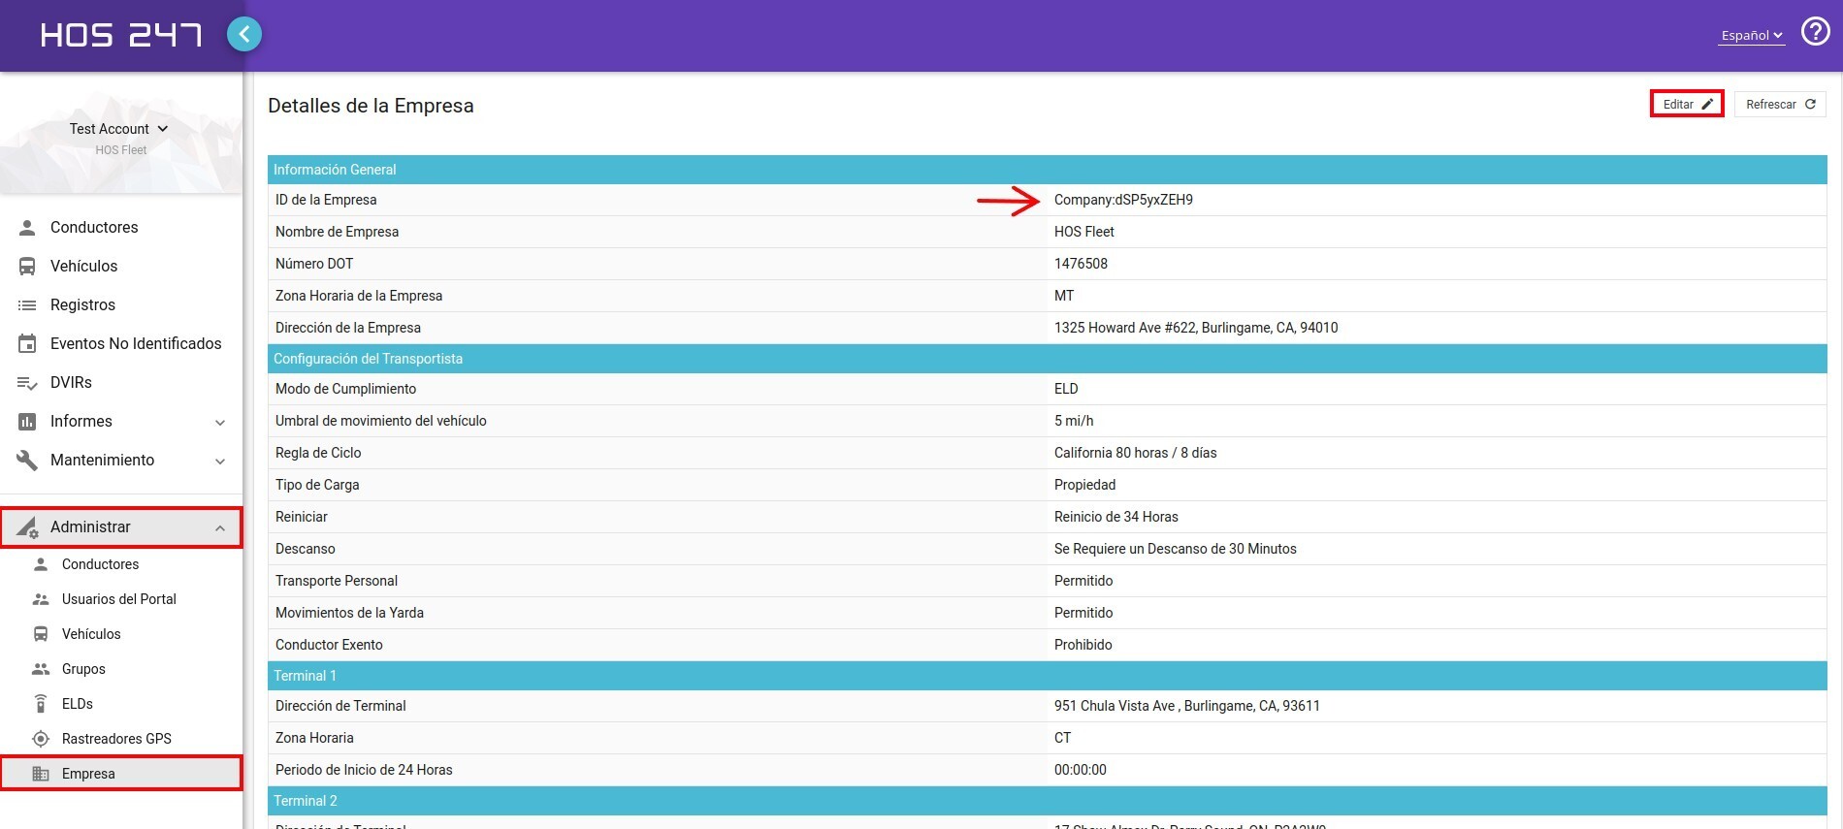1843x829 pixels.
Task: Click the Eventos No Identificados calendar icon
Action: pos(27,344)
